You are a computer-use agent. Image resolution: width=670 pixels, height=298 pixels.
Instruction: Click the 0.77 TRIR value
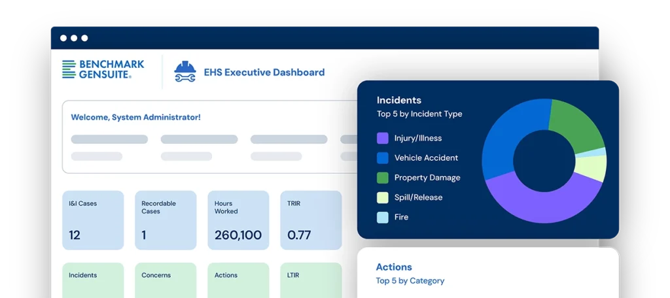point(299,235)
